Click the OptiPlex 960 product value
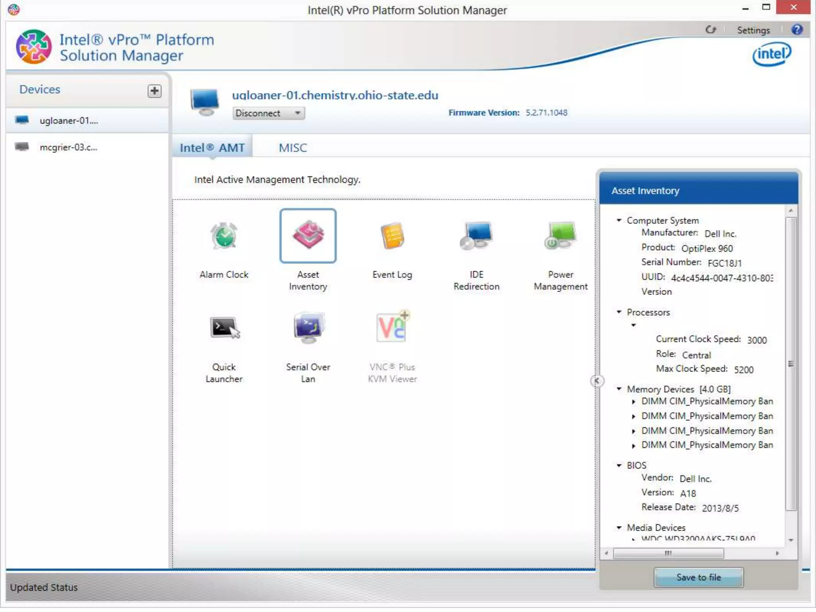Viewport: 816px width, 612px height. (x=707, y=249)
